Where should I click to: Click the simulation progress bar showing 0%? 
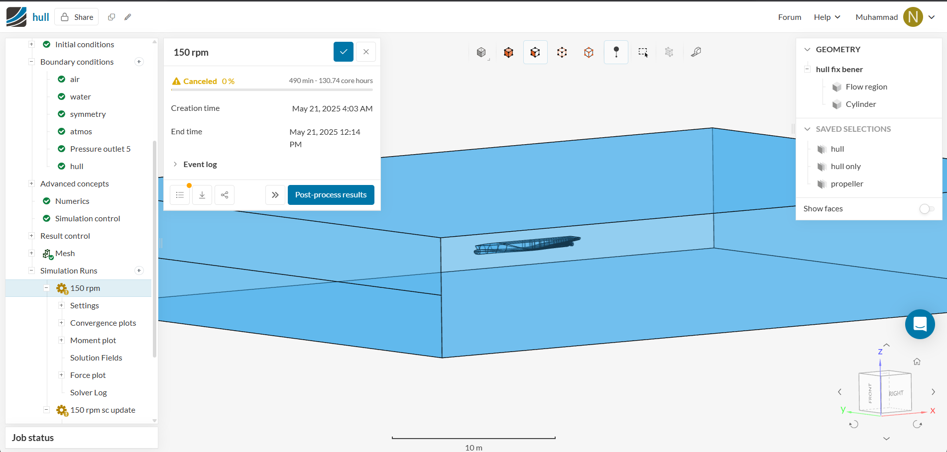[271, 90]
